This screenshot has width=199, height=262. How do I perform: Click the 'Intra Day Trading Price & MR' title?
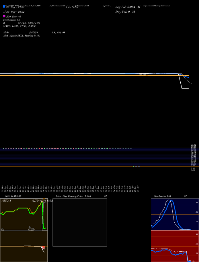tap(73, 196)
